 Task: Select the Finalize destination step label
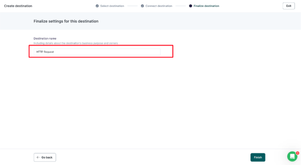206,6
